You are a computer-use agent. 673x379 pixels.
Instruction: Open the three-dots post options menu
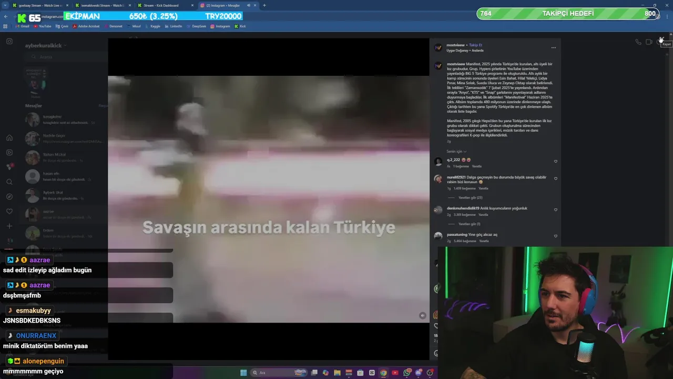553,47
